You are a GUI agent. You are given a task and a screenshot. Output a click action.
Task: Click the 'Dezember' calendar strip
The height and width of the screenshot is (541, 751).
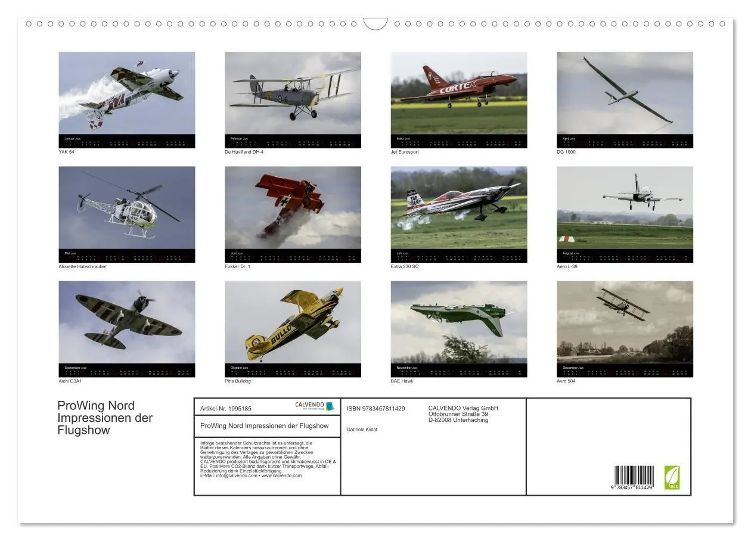(x=625, y=370)
